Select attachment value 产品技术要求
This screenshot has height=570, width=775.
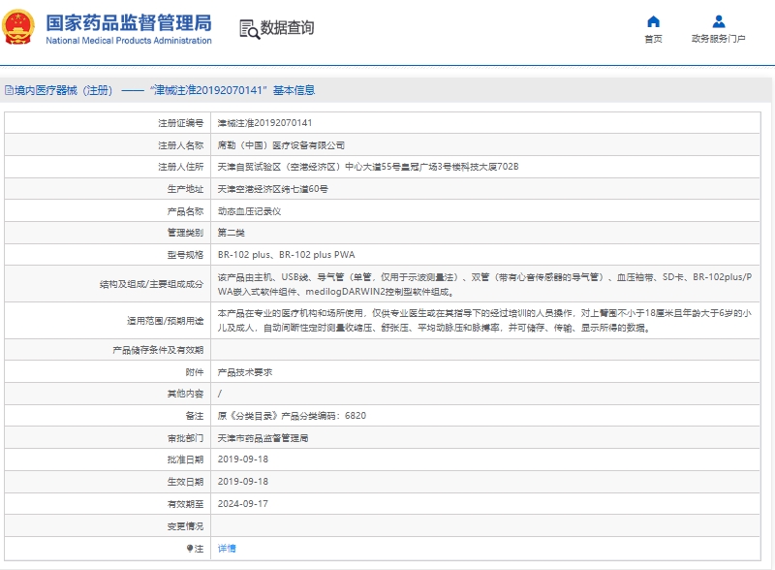pos(245,372)
